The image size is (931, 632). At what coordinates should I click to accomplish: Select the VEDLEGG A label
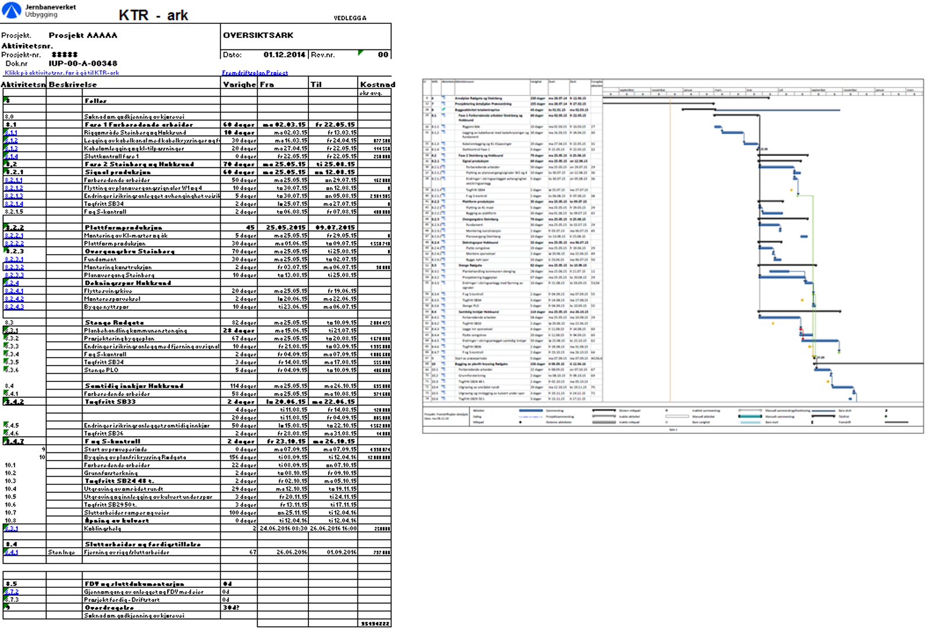click(350, 18)
